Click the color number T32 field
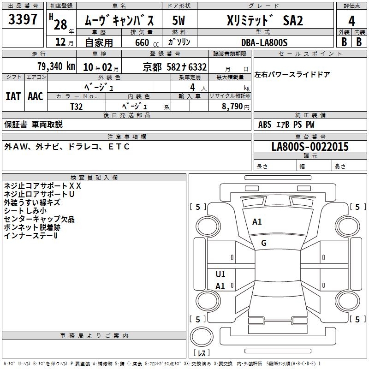 point(77,106)
